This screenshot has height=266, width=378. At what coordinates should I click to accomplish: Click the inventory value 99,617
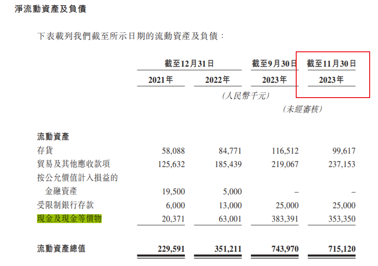point(343,151)
